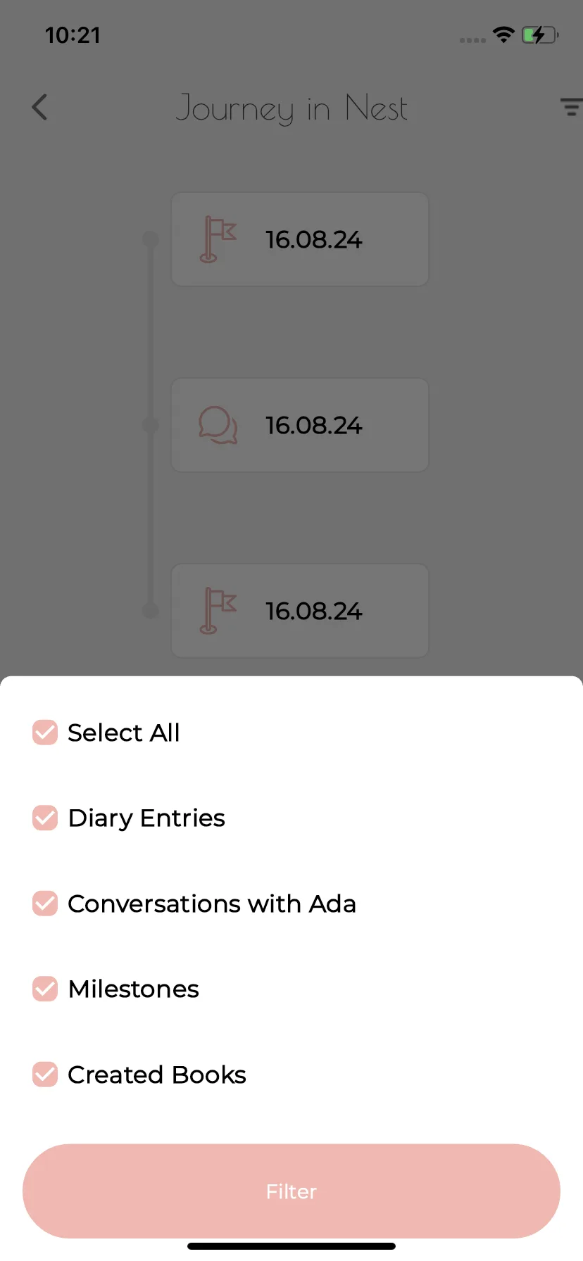Image resolution: width=583 pixels, height=1261 pixels.
Task: Select the top timeline dot marker
Action: pyautogui.click(x=151, y=239)
